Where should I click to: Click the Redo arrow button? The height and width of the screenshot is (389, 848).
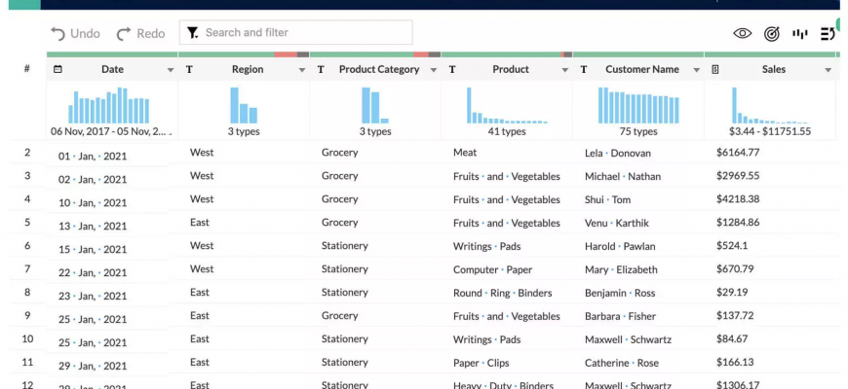point(140,33)
